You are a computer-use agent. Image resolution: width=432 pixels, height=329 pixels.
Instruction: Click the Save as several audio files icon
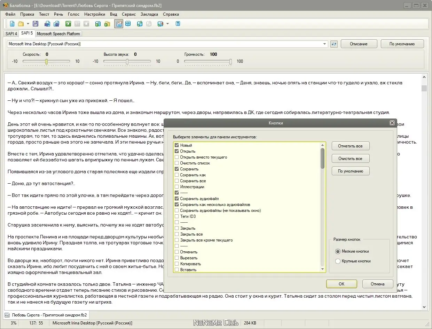coord(56,24)
